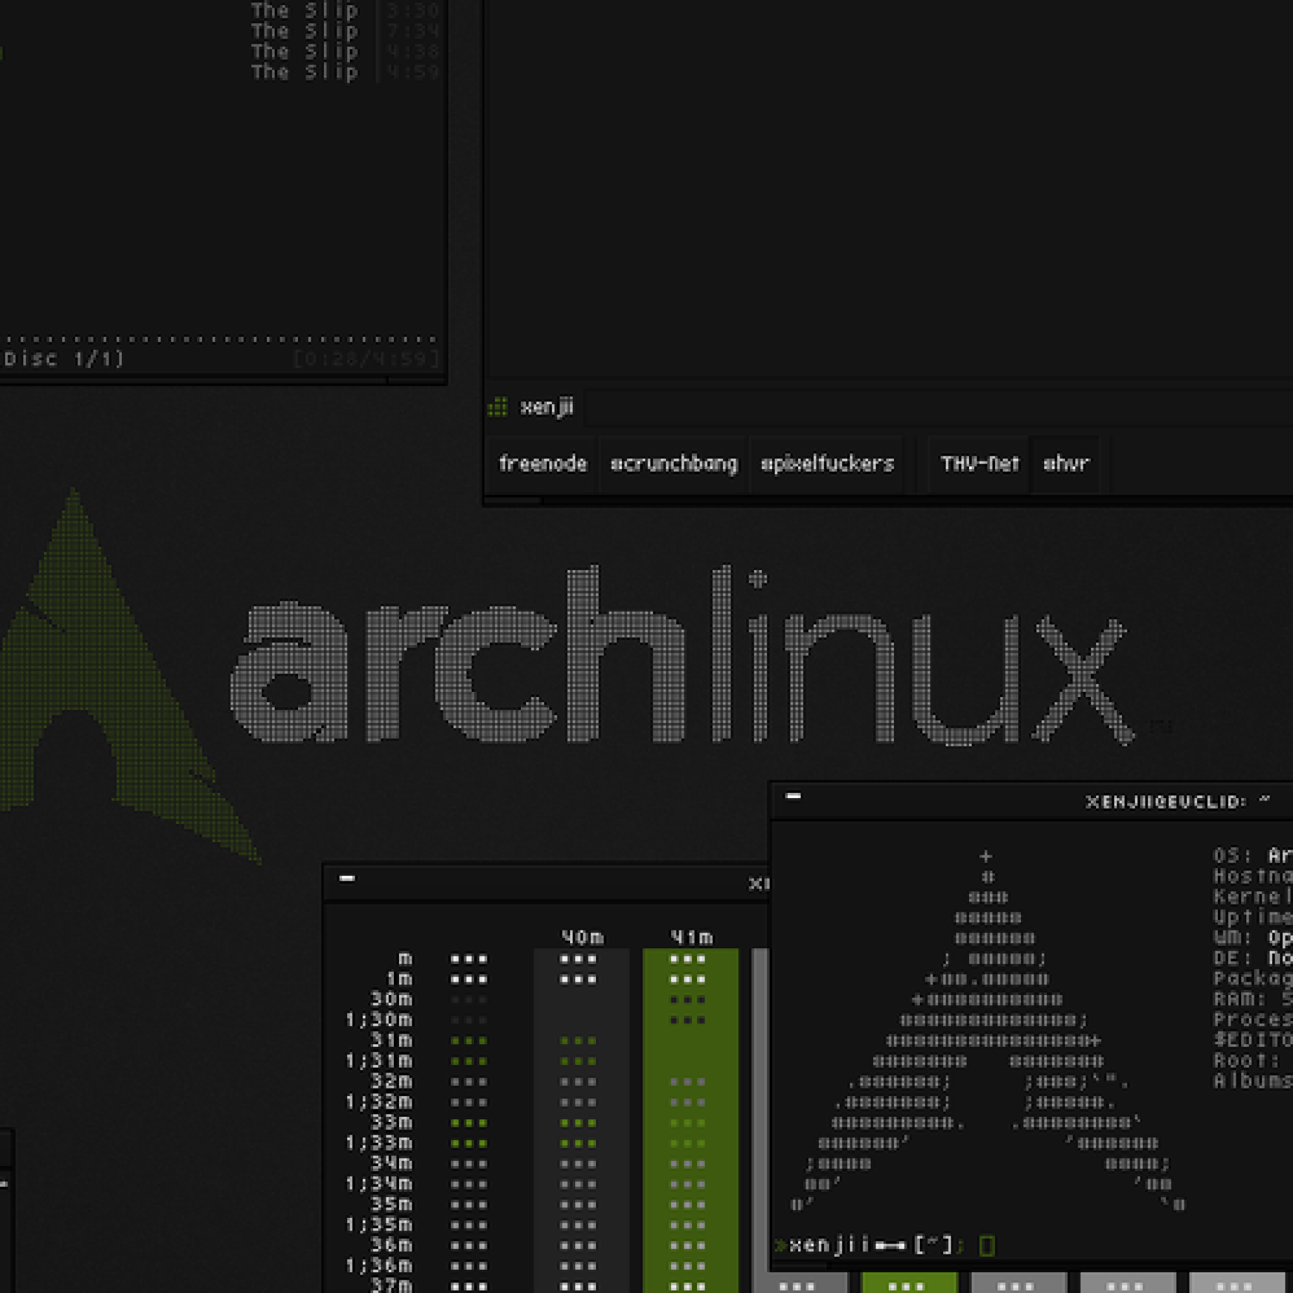Click the 41m column header in color table
The height and width of the screenshot is (1293, 1293).
click(x=691, y=938)
